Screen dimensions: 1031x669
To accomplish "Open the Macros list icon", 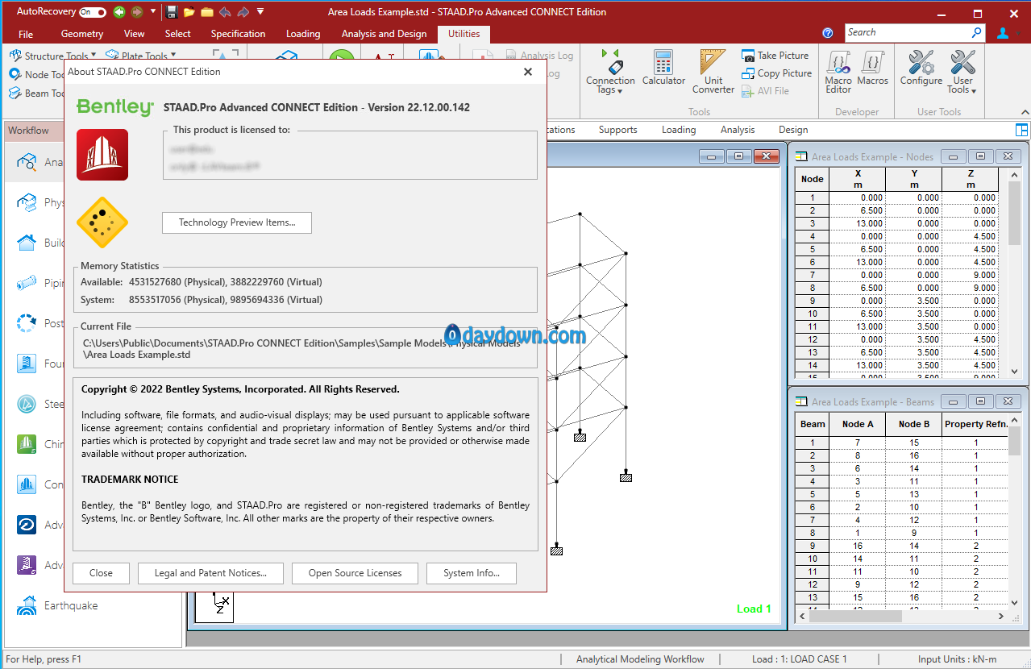I will [872, 69].
